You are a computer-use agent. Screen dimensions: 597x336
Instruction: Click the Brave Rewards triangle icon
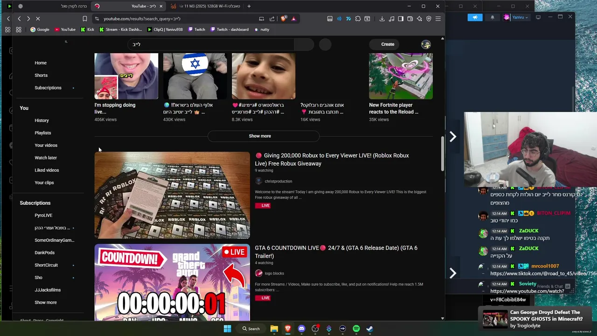click(293, 19)
